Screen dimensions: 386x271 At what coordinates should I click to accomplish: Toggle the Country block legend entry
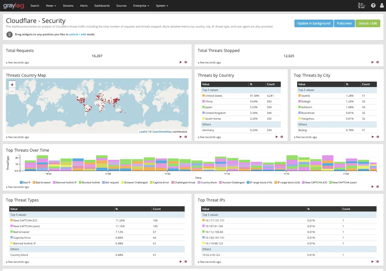coord(207,182)
